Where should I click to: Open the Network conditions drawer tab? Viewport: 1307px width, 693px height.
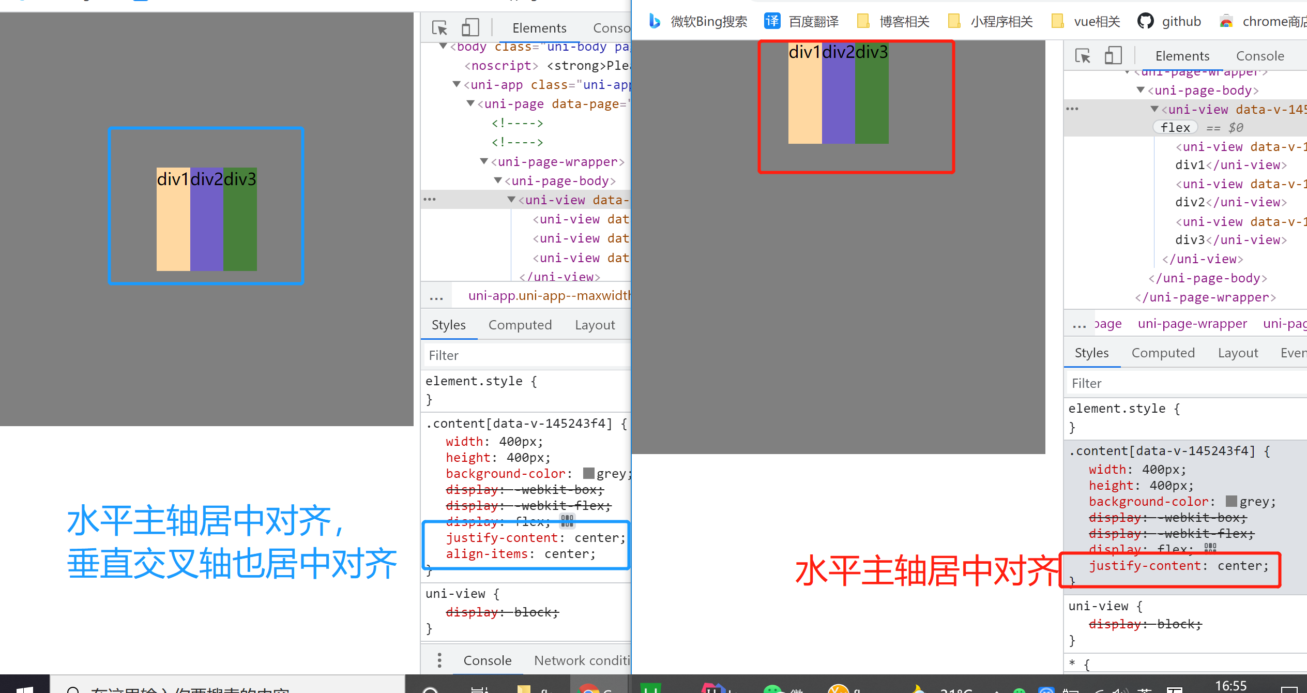(x=582, y=660)
